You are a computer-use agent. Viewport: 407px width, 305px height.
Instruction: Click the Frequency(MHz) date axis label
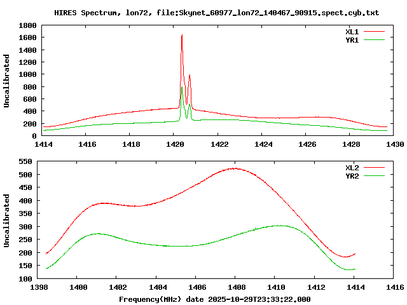215,299
